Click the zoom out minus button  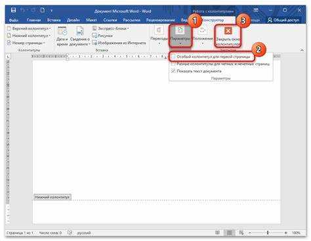point(250,233)
